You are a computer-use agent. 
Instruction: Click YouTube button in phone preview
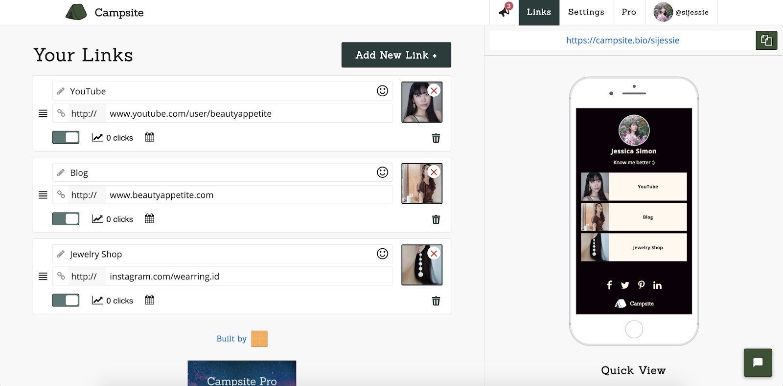tap(634, 187)
